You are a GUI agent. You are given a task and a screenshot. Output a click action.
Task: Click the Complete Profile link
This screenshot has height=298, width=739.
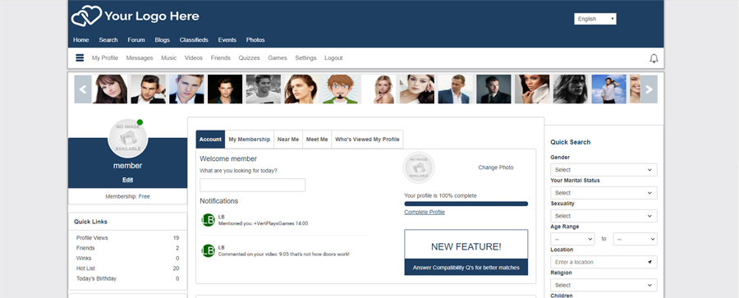[x=425, y=212]
